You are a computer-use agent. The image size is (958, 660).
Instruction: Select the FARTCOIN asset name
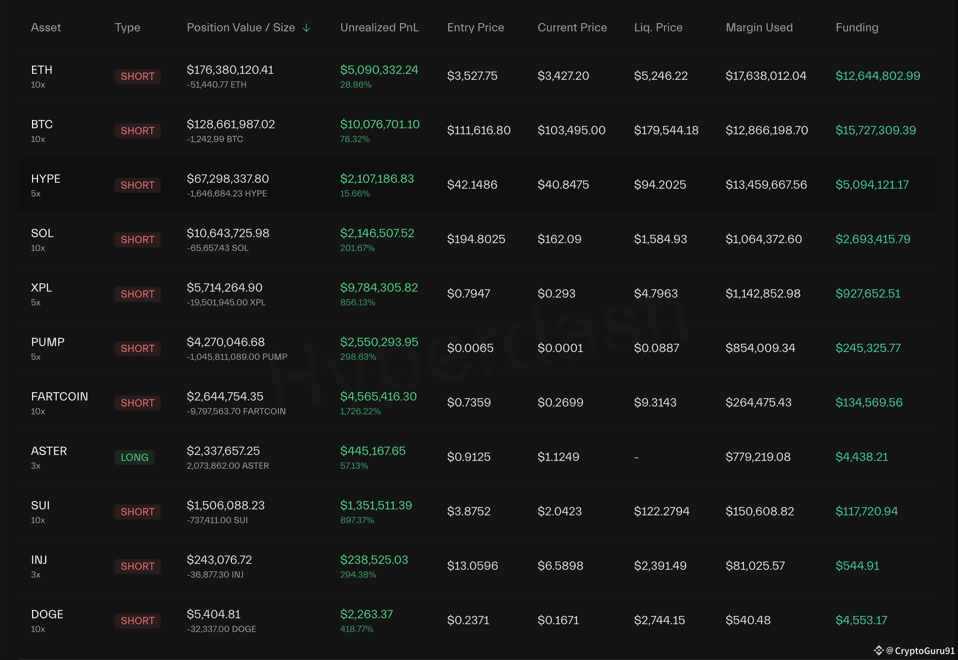[x=60, y=397]
